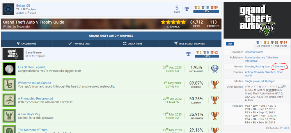Viewport: 291px width, 133px height.
Task: Click the PS4 platform badge
Action: 230,44
